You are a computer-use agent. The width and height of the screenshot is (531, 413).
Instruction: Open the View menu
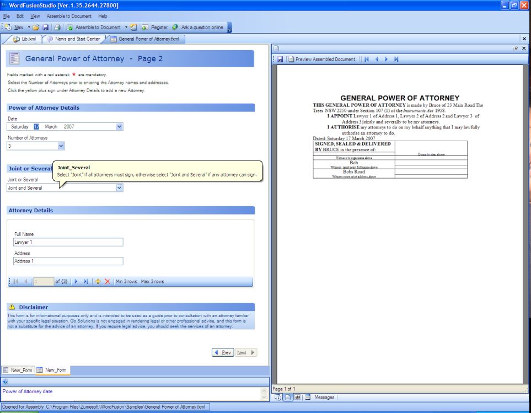pos(35,16)
